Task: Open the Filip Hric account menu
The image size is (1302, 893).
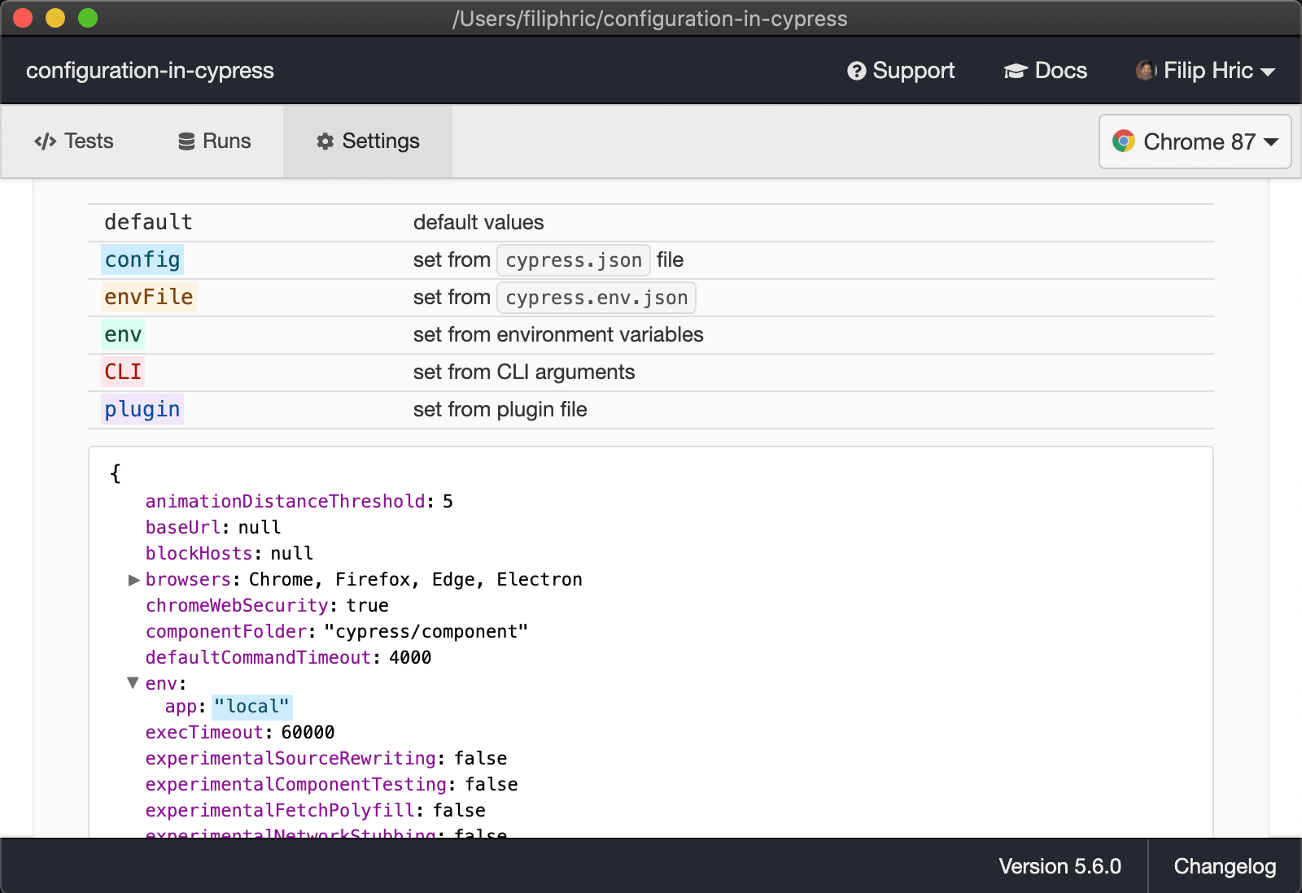Action: coord(1207,71)
